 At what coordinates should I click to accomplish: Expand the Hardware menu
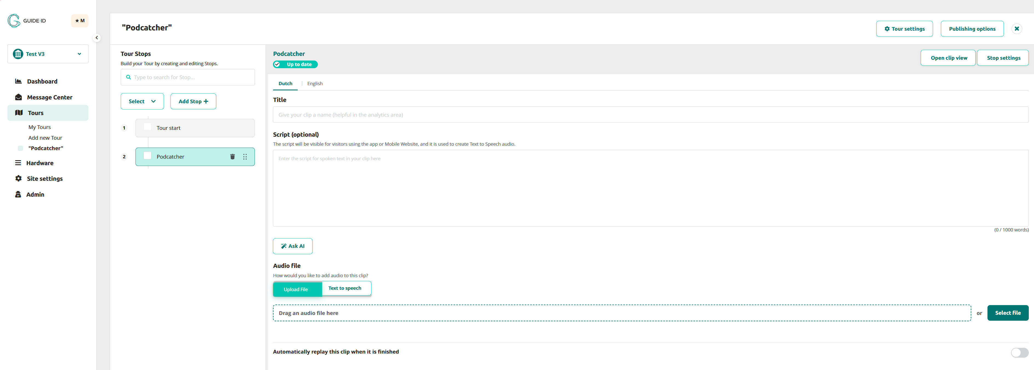click(39, 163)
